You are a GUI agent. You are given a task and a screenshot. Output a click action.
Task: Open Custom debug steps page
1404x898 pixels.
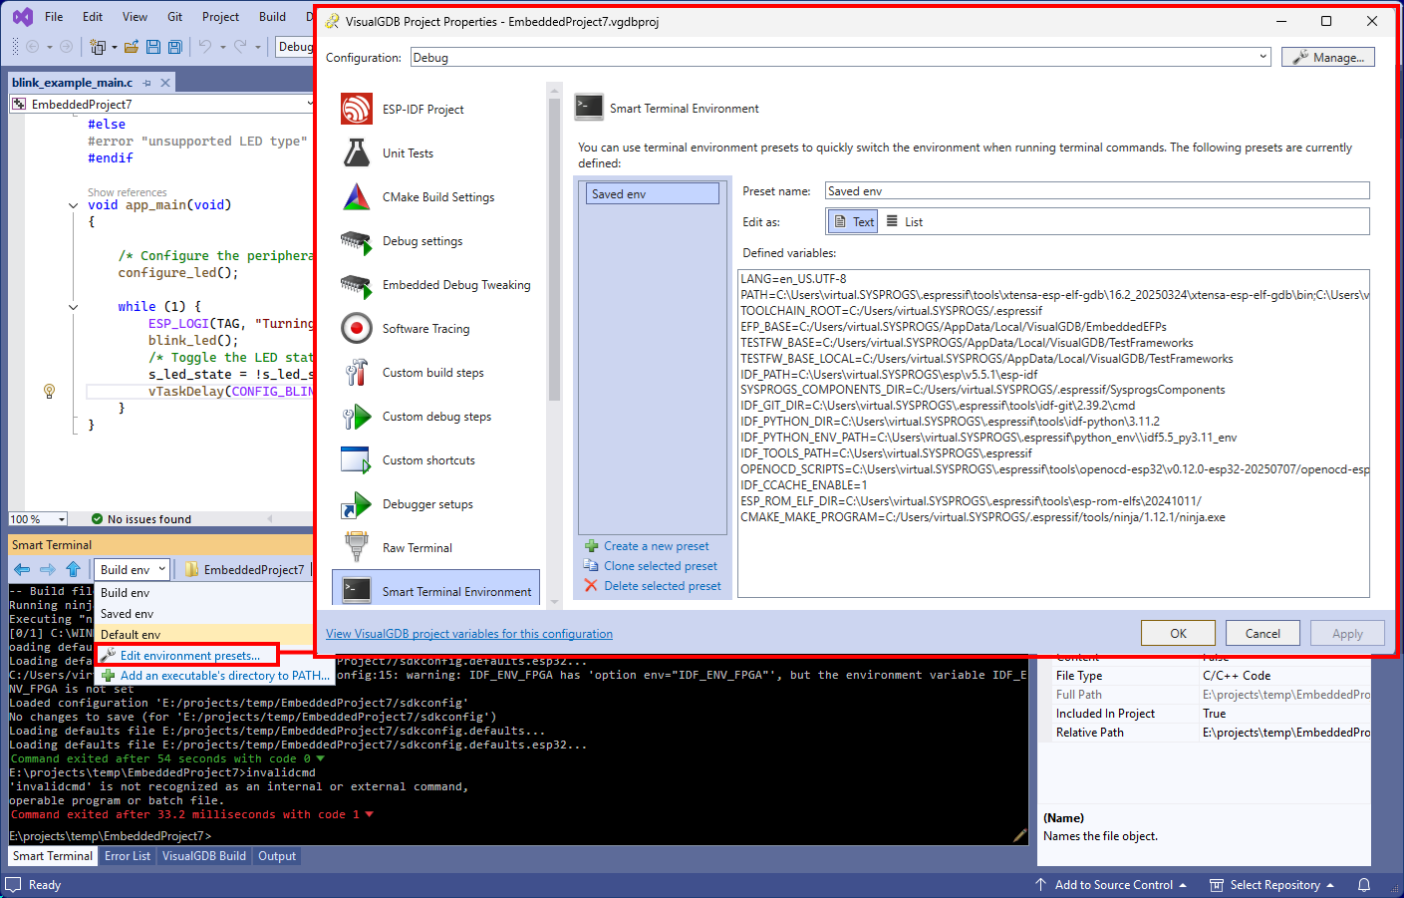(435, 417)
